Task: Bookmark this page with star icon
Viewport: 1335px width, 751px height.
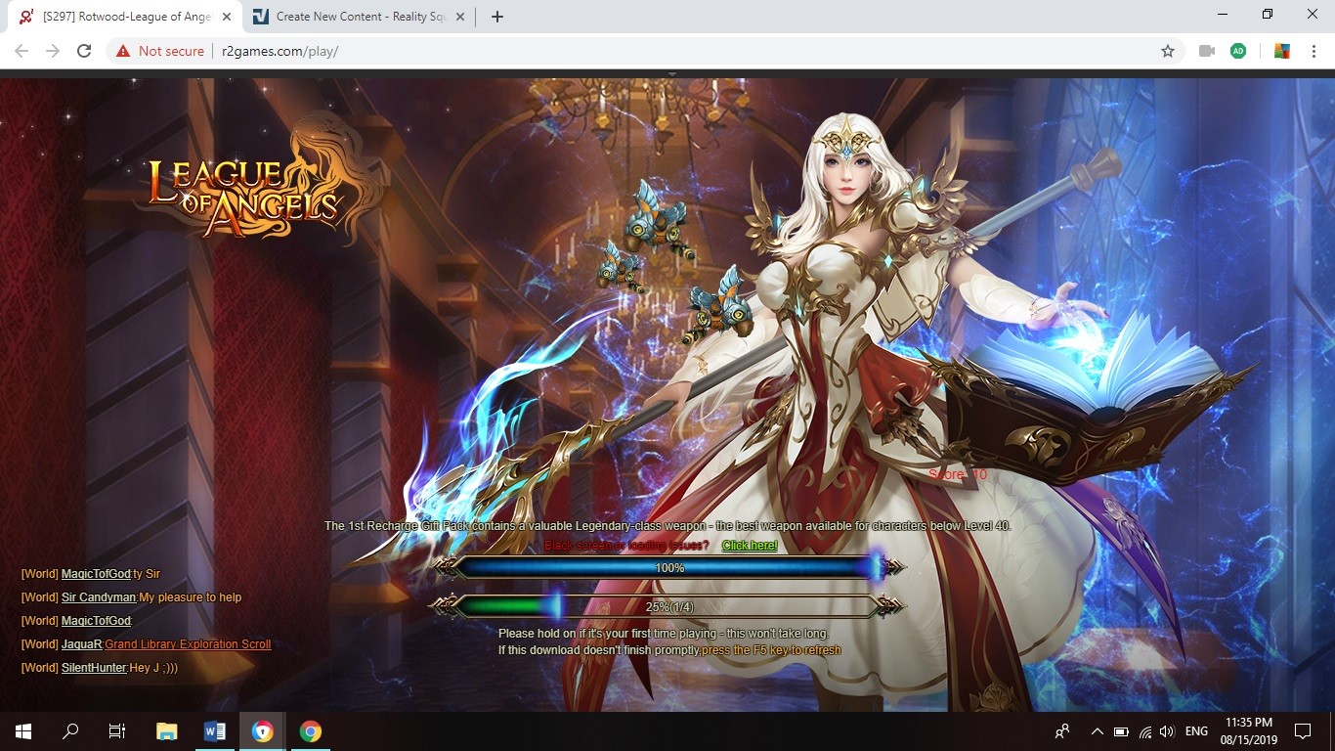Action: click(x=1167, y=51)
